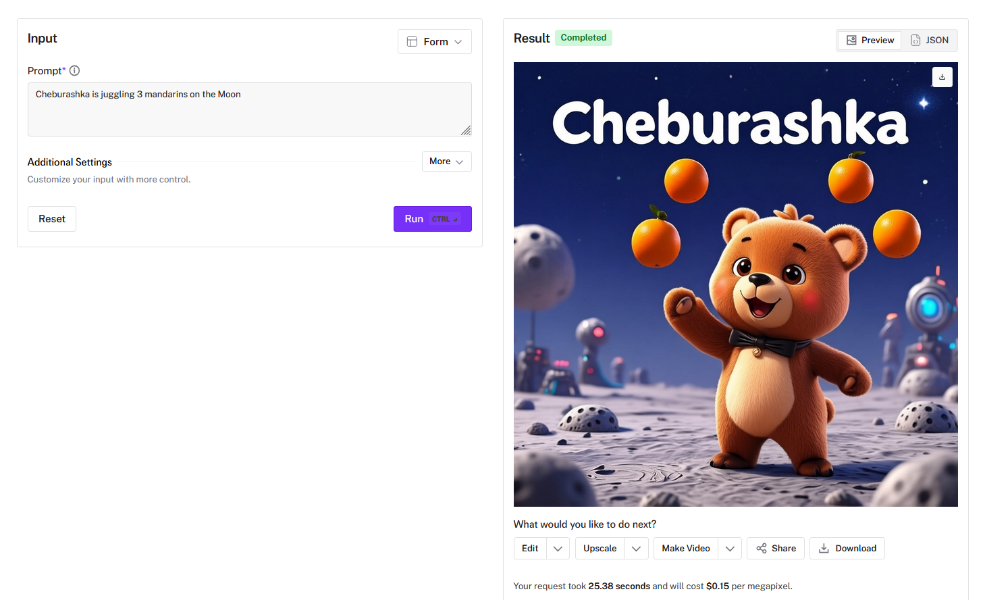985x600 pixels.
Task: Switch to the JSON tab
Action: click(x=930, y=41)
